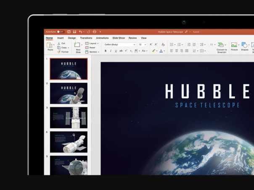Switch to the Transitions tab
The width and height of the screenshot is (254, 190).
[x=86, y=38]
